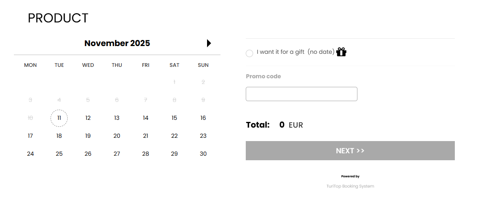Select November 11 on the calendar

click(59, 118)
